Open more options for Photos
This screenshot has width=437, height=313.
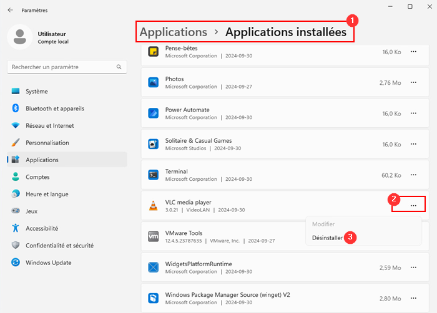[413, 82]
